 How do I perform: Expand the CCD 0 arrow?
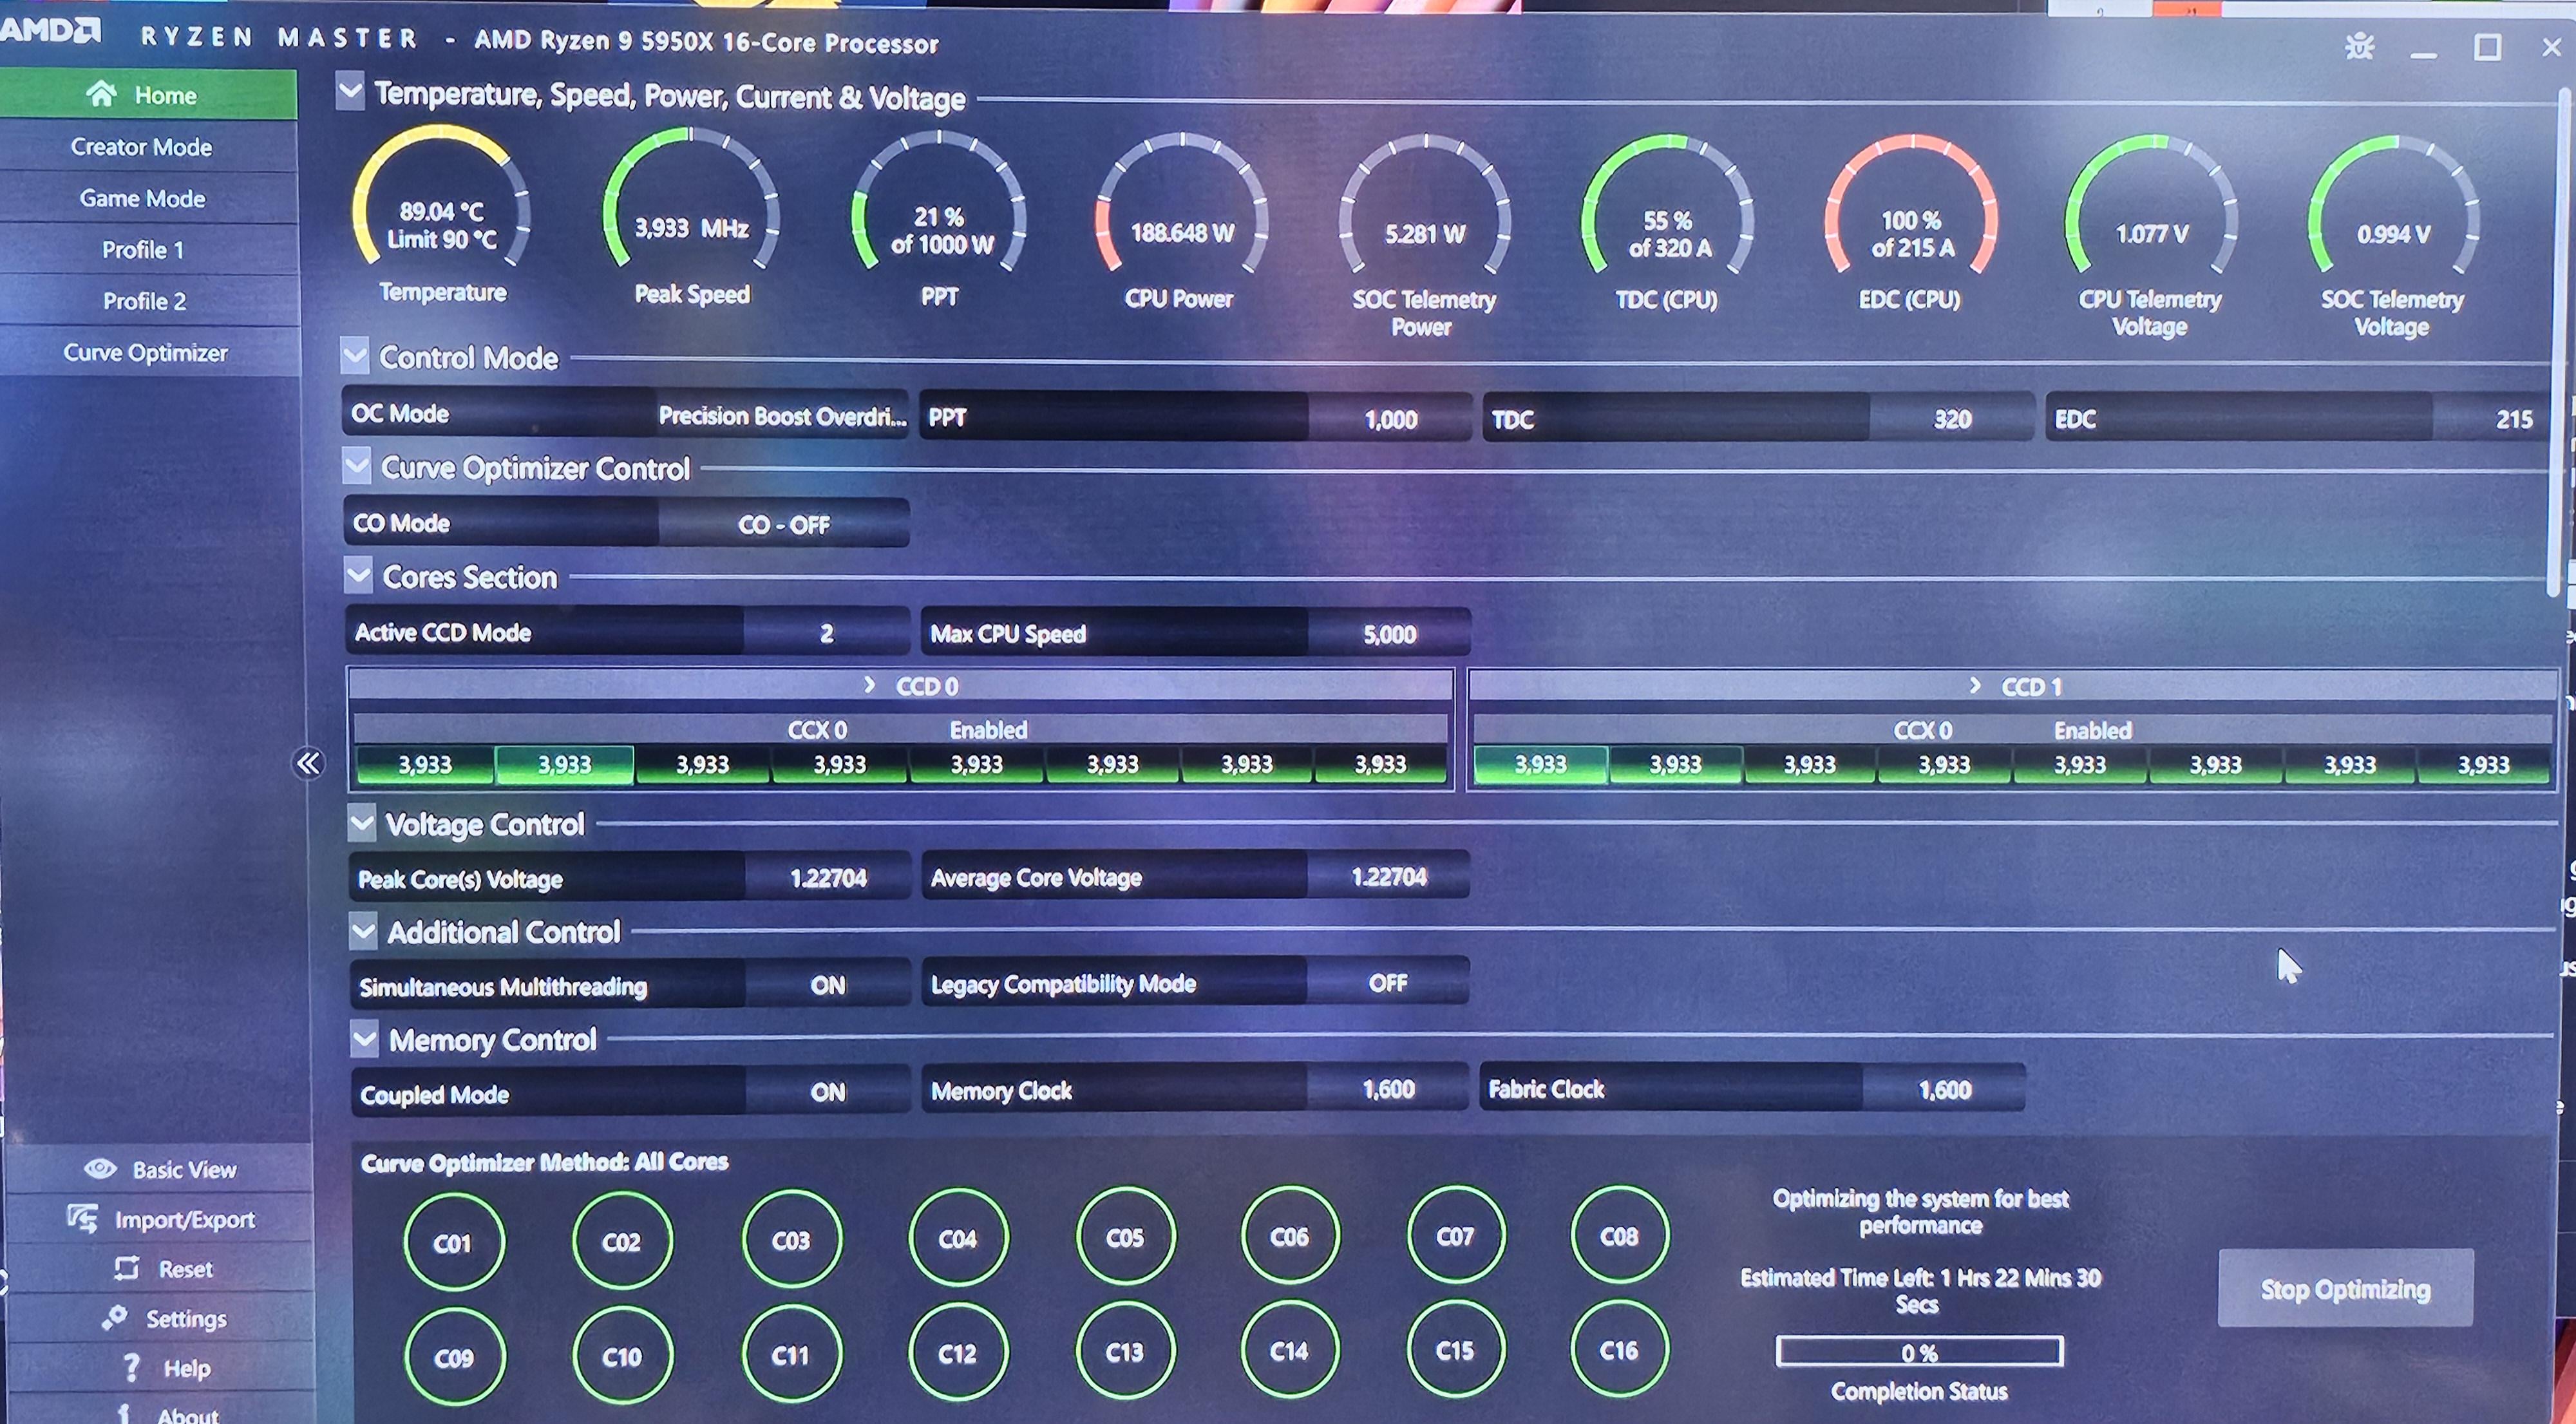click(869, 685)
